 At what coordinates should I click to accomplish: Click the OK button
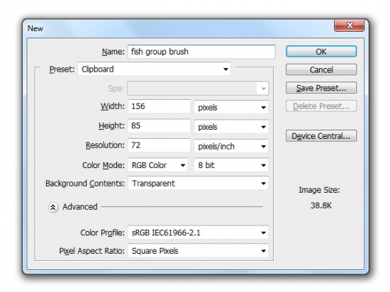click(x=321, y=52)
